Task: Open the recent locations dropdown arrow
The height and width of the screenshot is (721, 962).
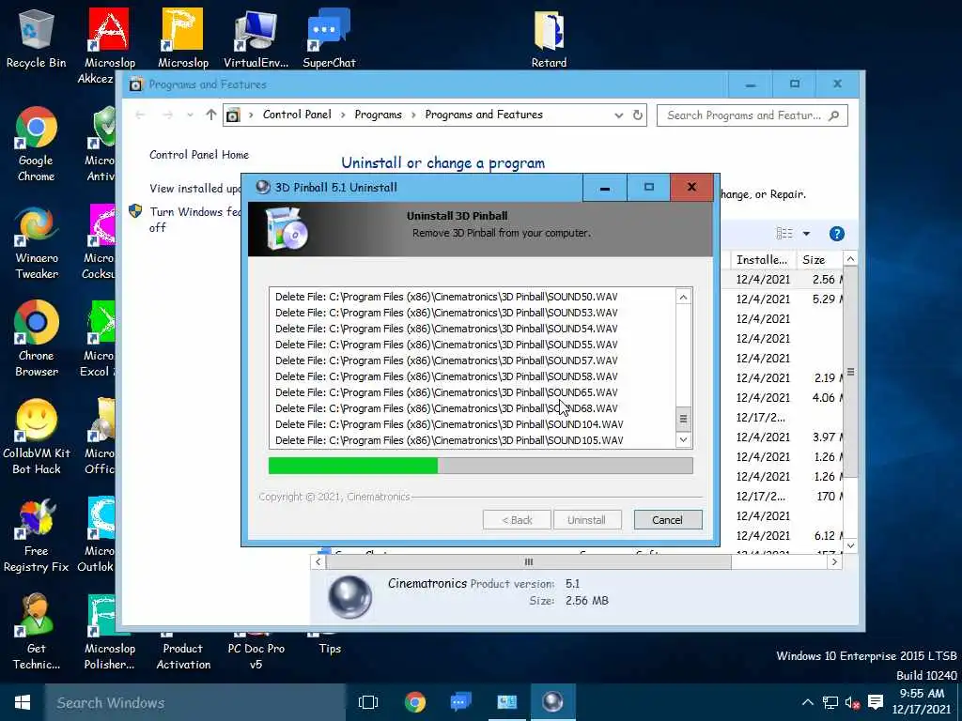Action: point(190,115)
